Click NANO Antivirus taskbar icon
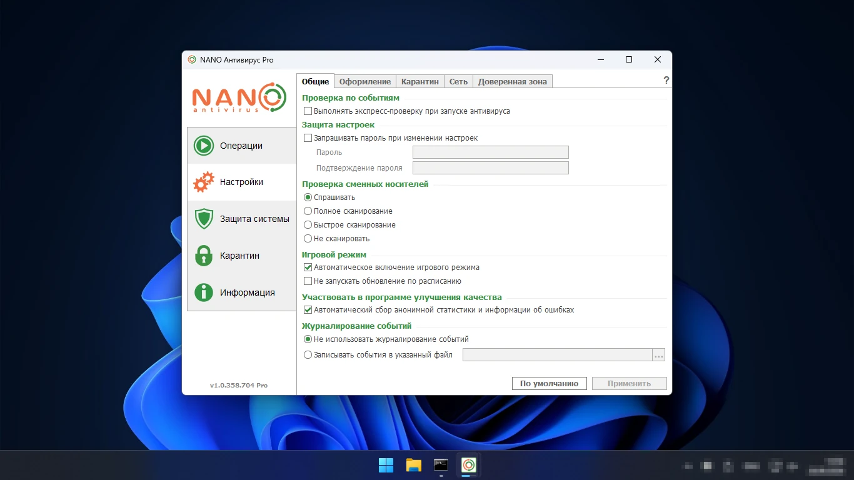Viewport: 854px width, 480px height. click(469, 465)
